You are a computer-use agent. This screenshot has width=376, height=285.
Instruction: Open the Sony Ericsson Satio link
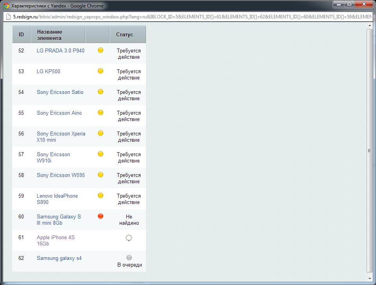(60, 92)
